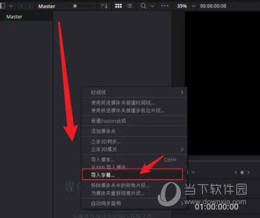Open the sort order options

point(105,6)
